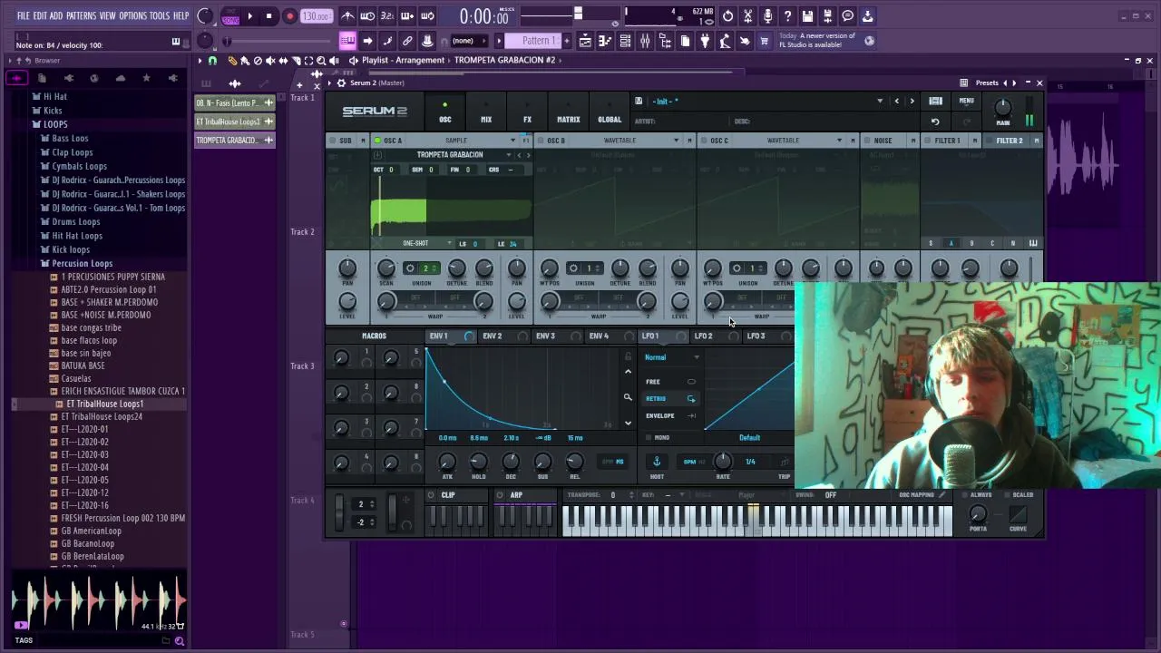
Task: Click the save project floppy icon
Action: (x=807, y=16)
